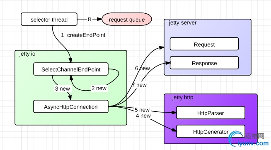Viewport: 271px width, 150px height.
Task: Click the request queue ellipse
Action: point(127,19)
